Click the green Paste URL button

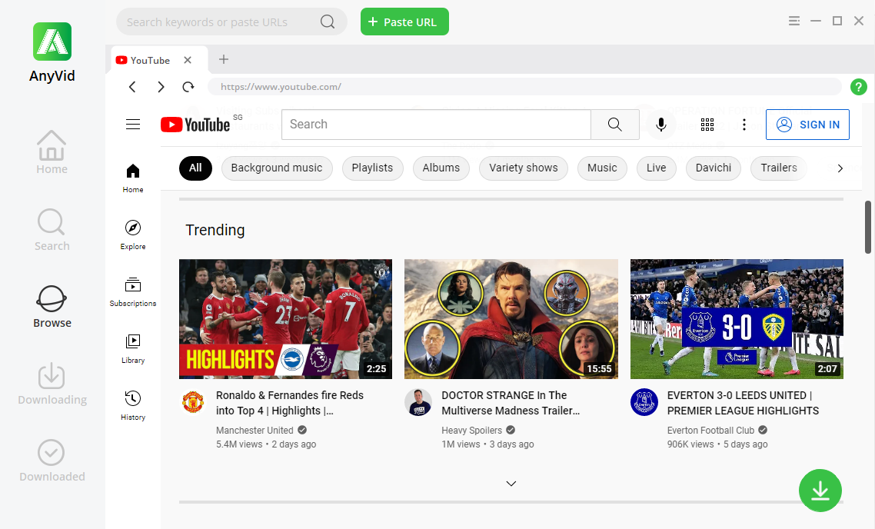pos(404,22)
